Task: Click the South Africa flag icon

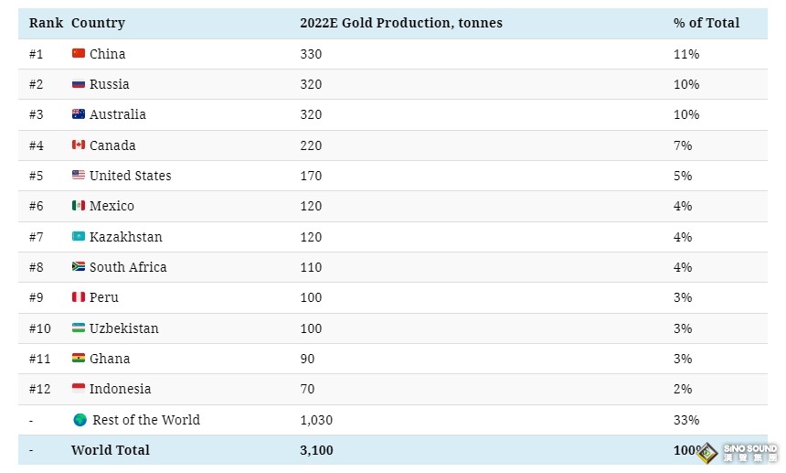Action: point(79,267)
